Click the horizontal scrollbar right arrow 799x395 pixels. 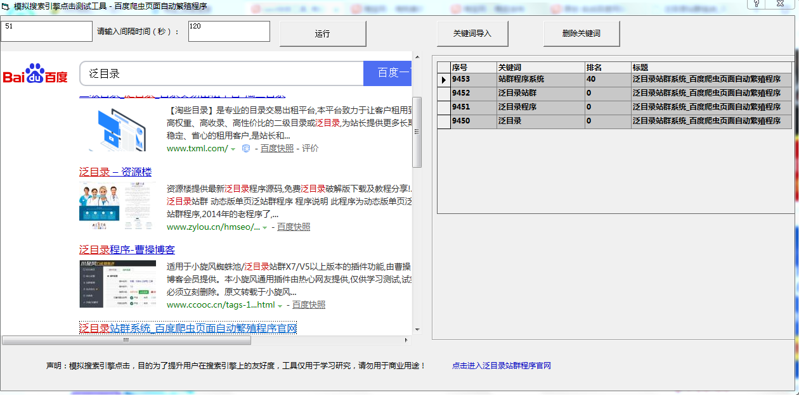(407, 341)
